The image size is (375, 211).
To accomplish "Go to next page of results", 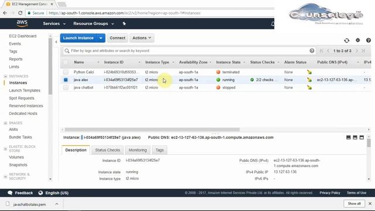I will (357, 51).
